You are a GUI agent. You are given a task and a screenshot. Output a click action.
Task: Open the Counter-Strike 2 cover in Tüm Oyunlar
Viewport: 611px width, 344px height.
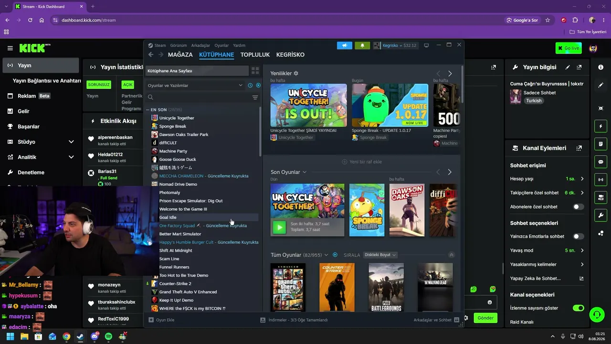337,287
